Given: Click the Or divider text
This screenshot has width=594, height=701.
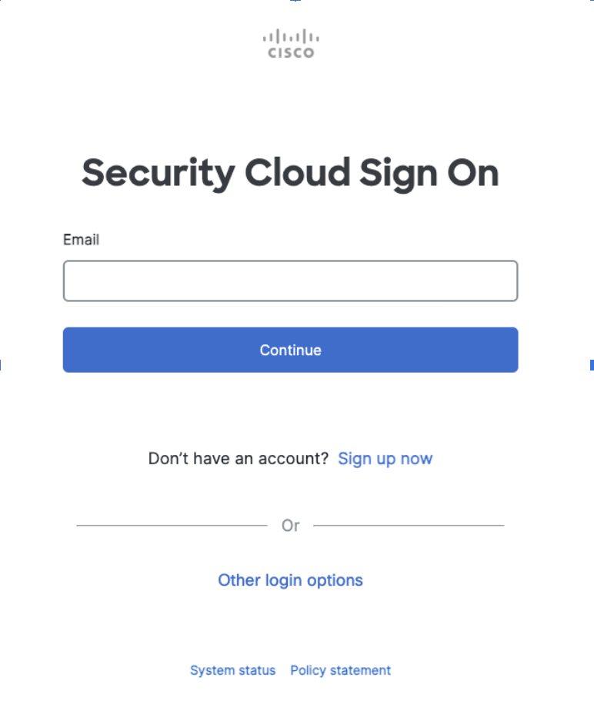Looking at the screenshot, I should pos(290,525).
